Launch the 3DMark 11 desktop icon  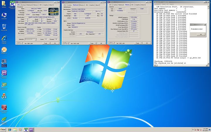(4, 50)
